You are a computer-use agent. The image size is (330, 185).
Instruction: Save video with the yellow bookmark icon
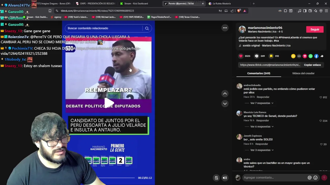271,56
